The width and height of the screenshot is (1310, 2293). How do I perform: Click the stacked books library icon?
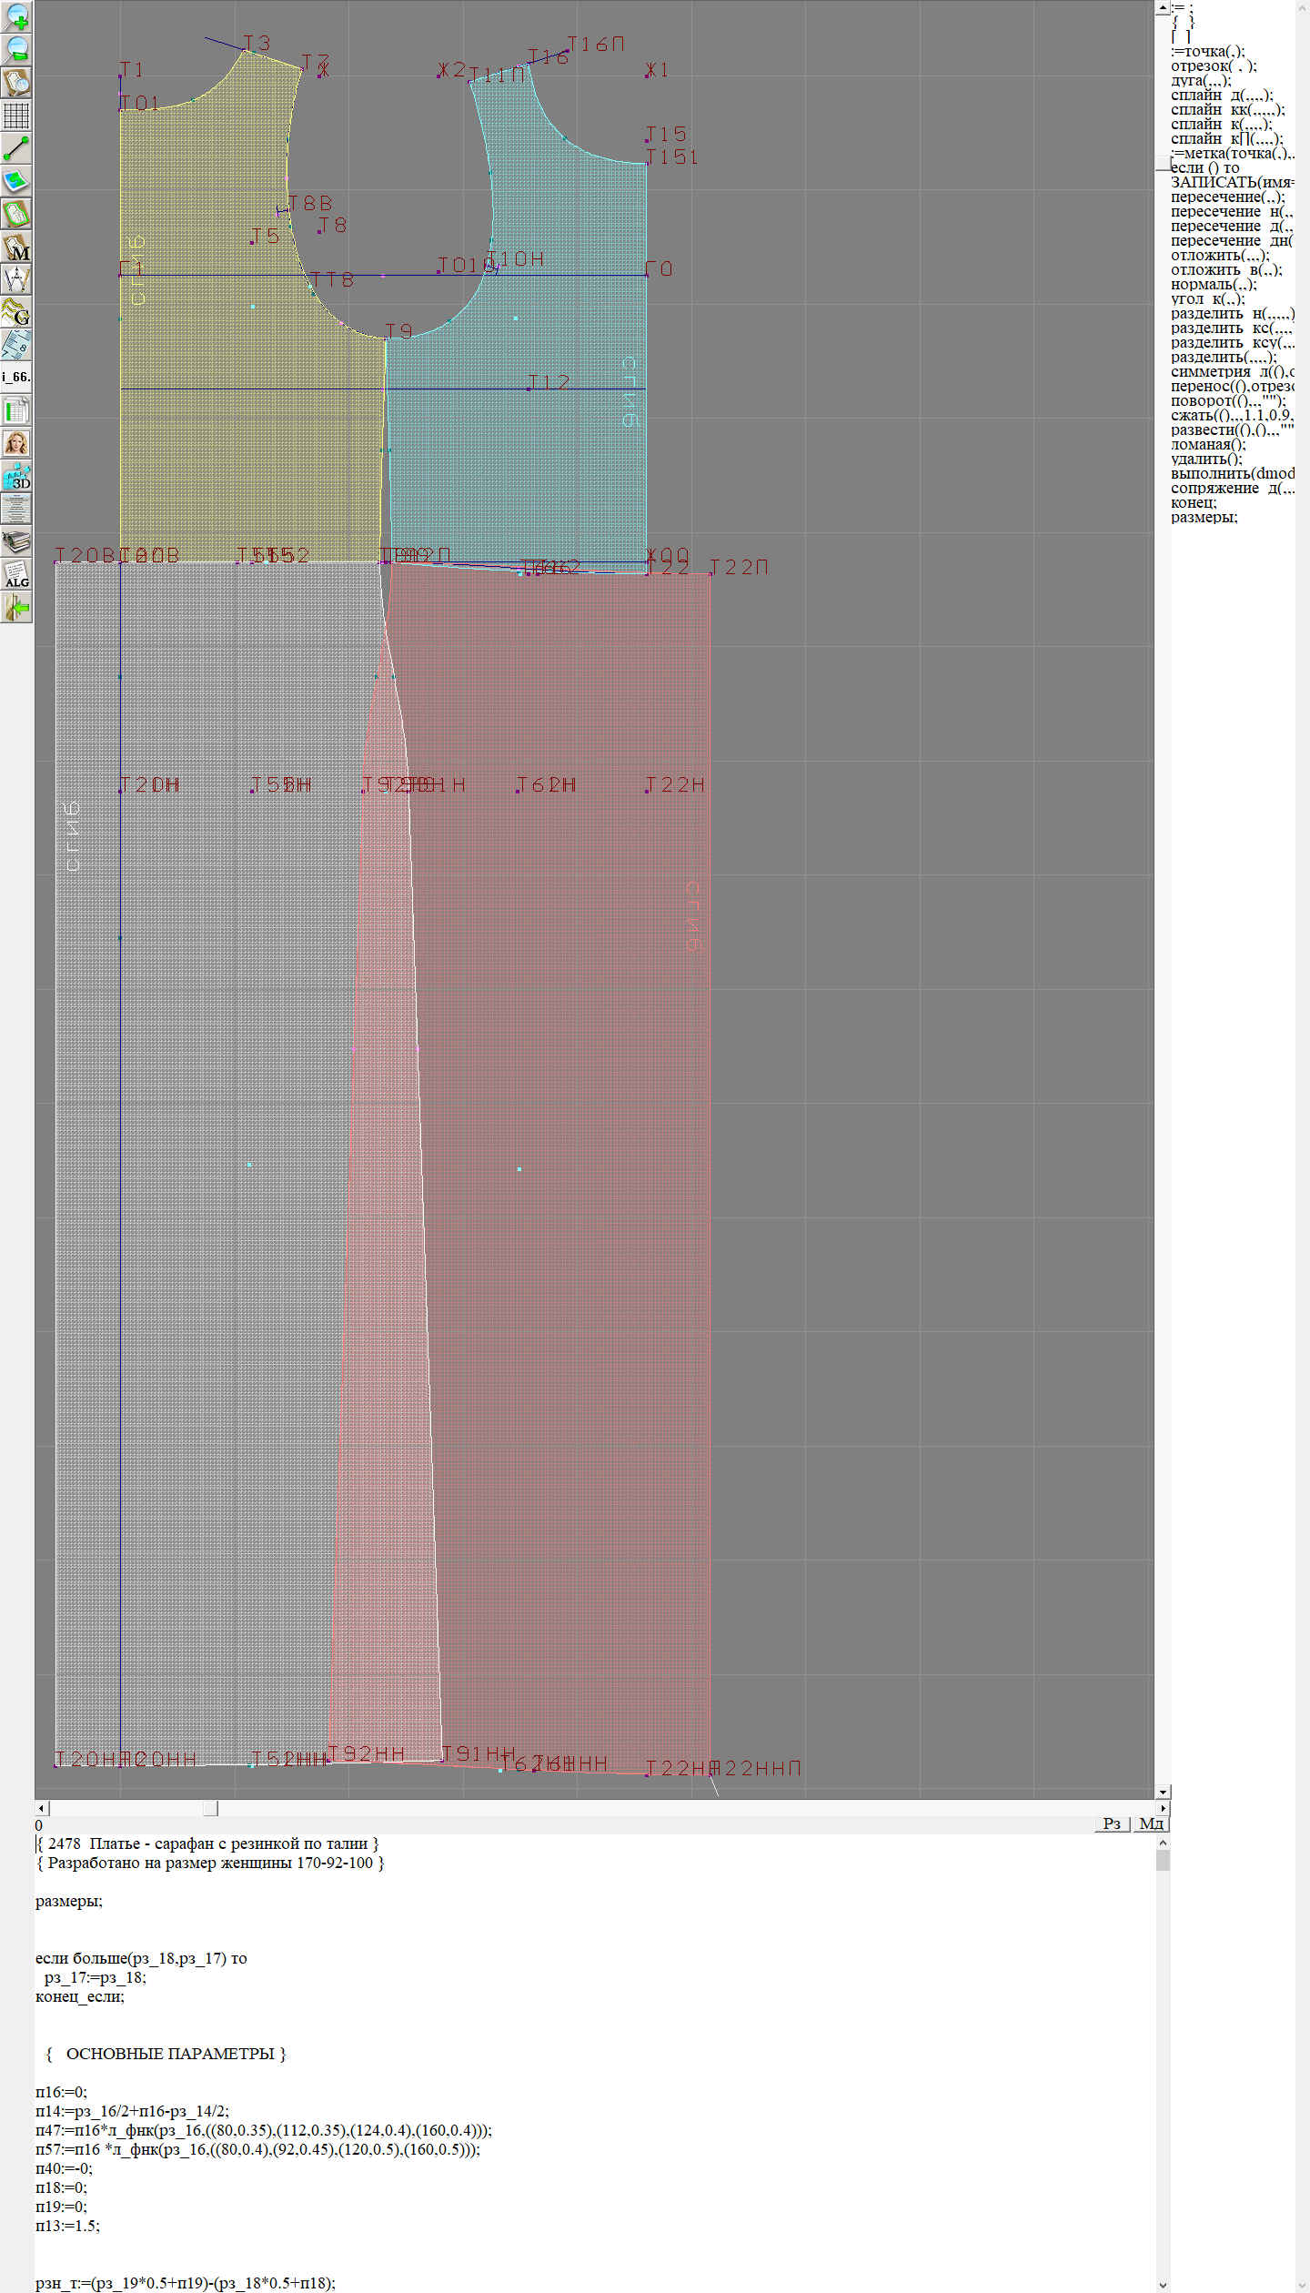click(x=16, y=541)
